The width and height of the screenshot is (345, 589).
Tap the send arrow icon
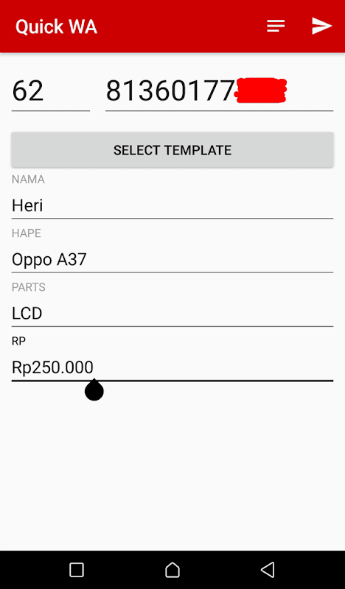tap(321, 27)
